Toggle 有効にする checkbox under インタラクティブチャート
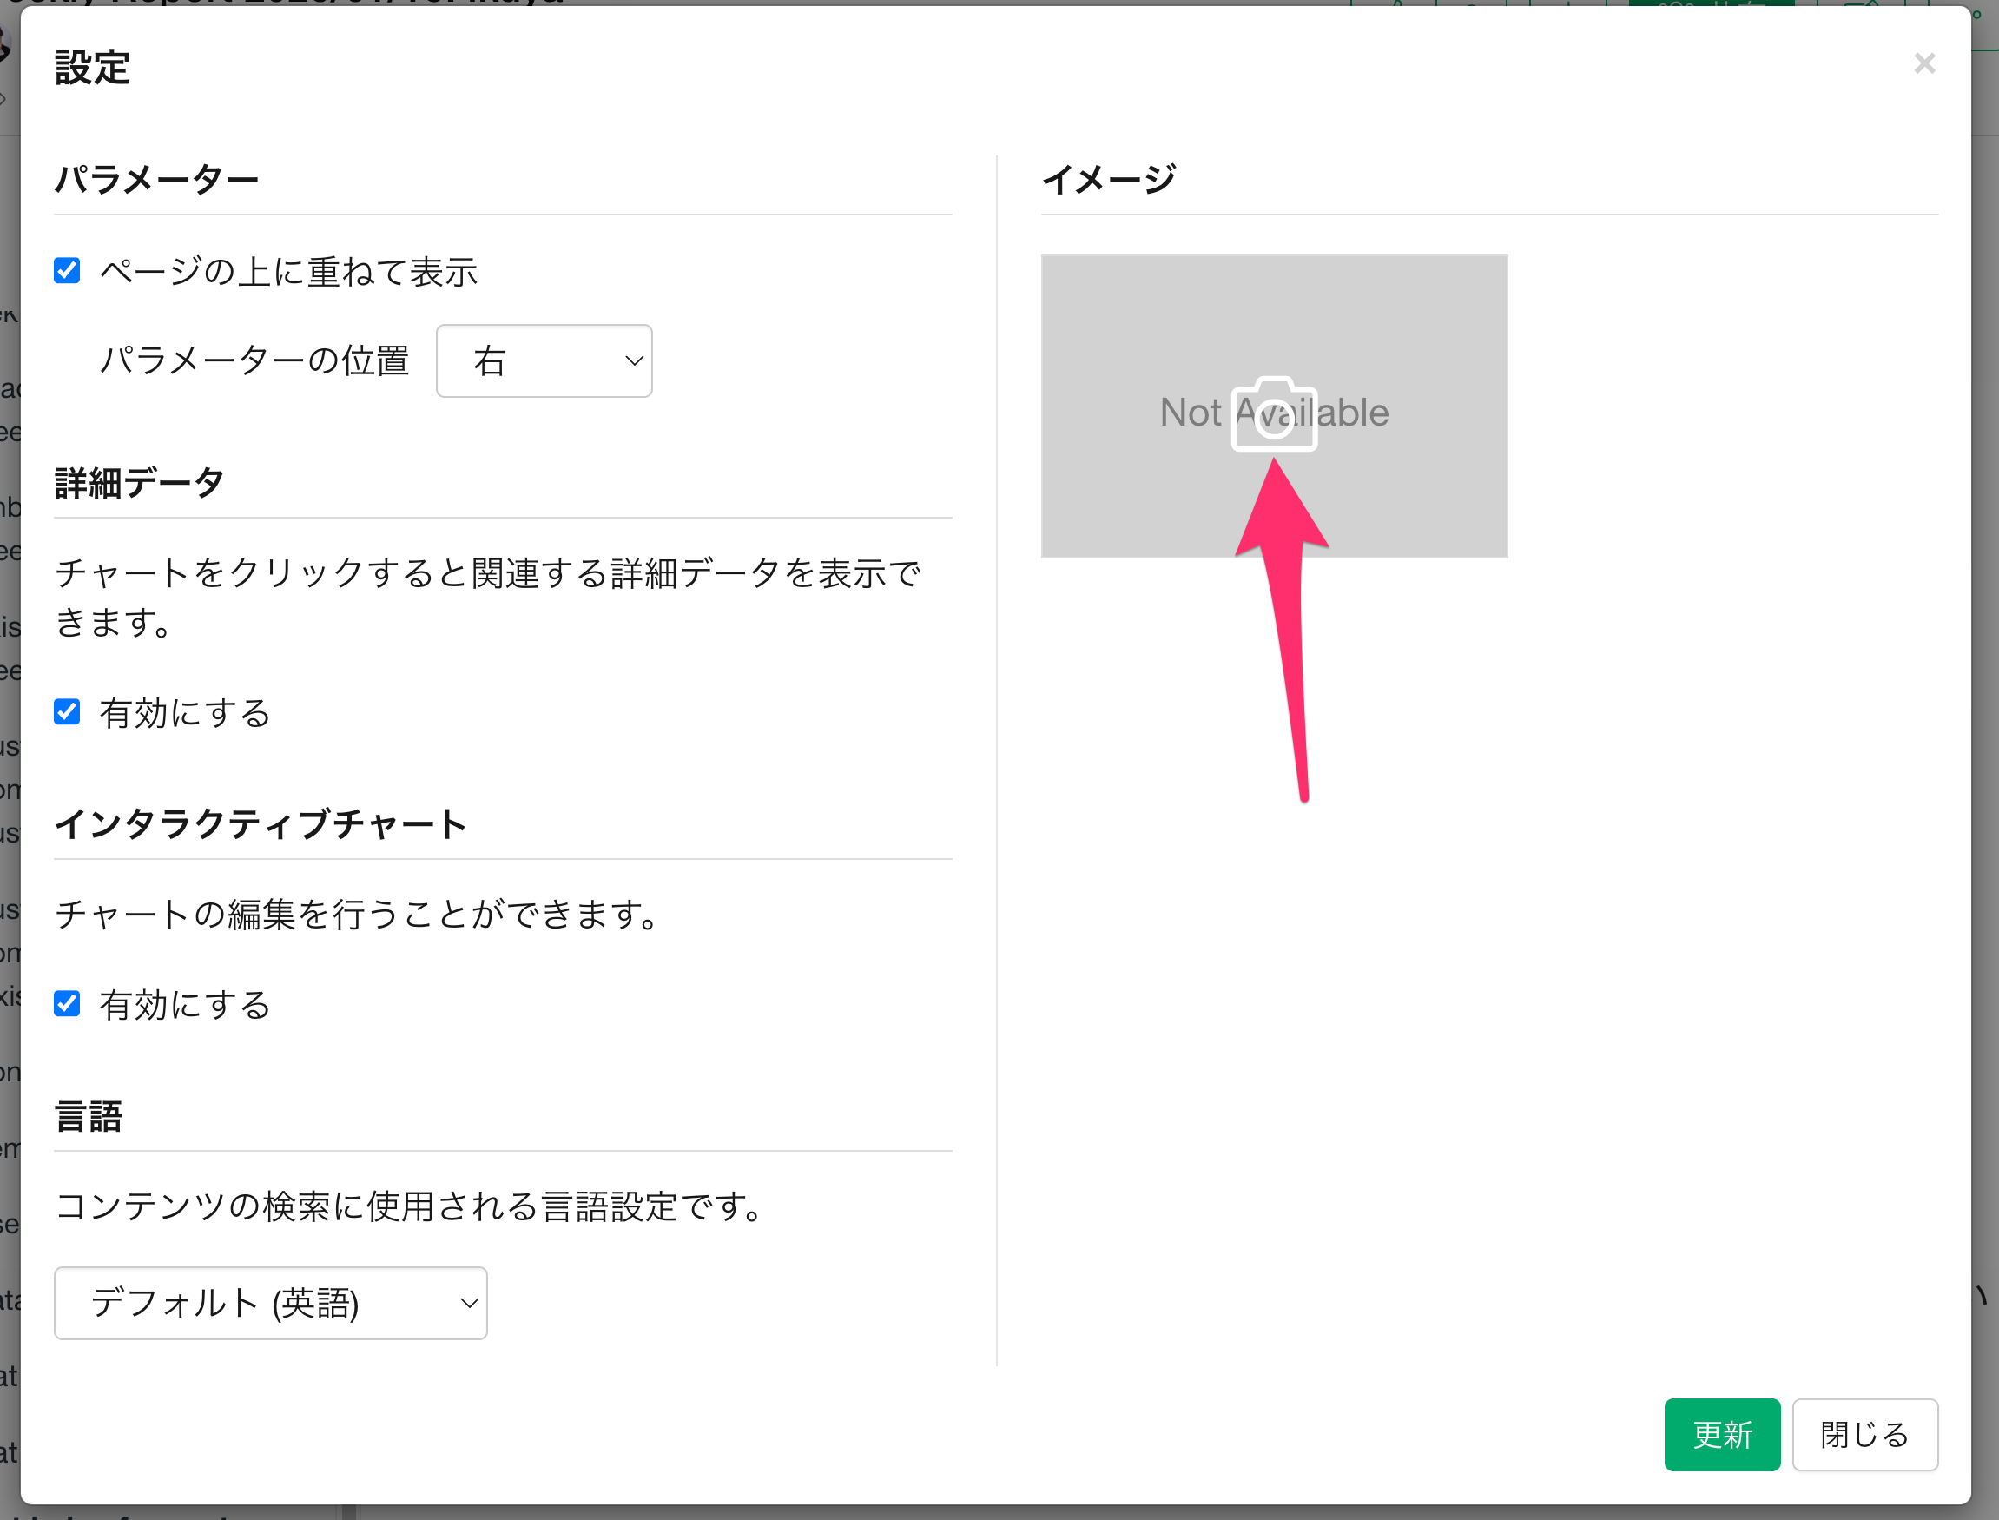This screenshot has width=1999, height=1520. 67,1003
